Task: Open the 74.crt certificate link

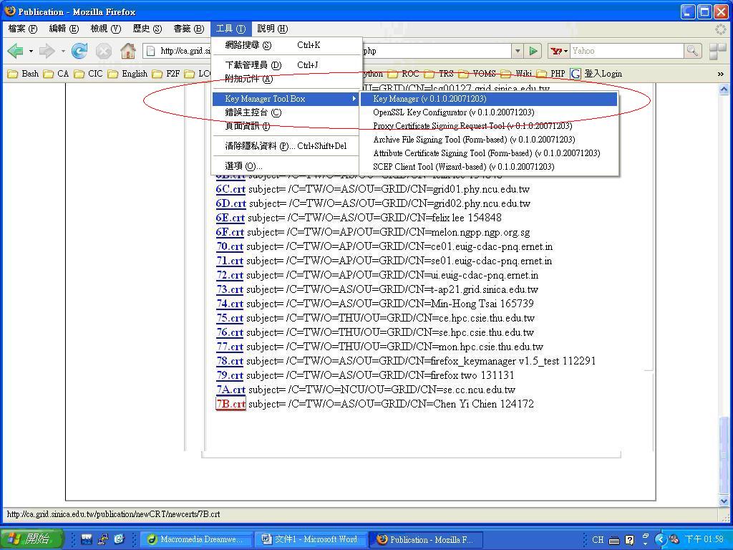Action: [230, 304]
